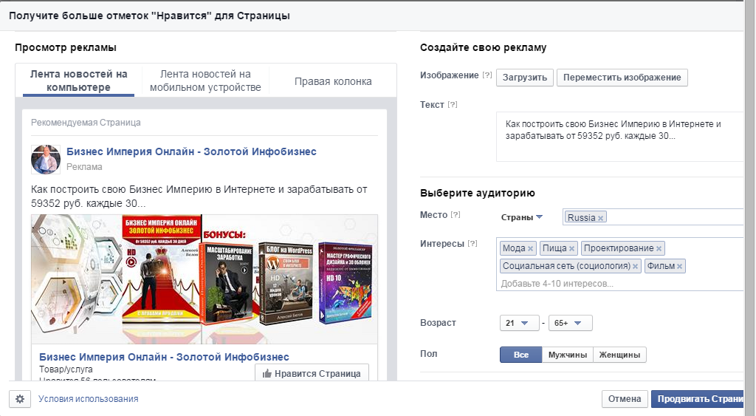This screenshot has height=416, width=756.
Task: Click the Добавьте 4-10 интересов field
Action: 557,284
